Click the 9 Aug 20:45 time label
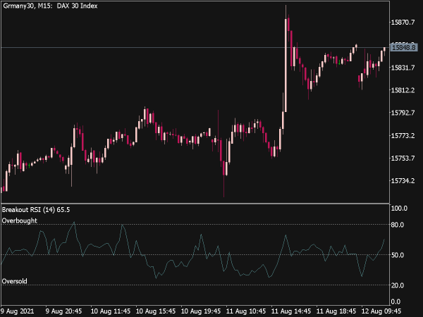The height and width of the screenshot is (317, 423). coord(63,311)
